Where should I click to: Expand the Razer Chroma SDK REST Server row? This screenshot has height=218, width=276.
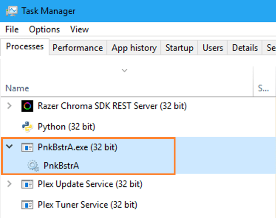(9, 106)
